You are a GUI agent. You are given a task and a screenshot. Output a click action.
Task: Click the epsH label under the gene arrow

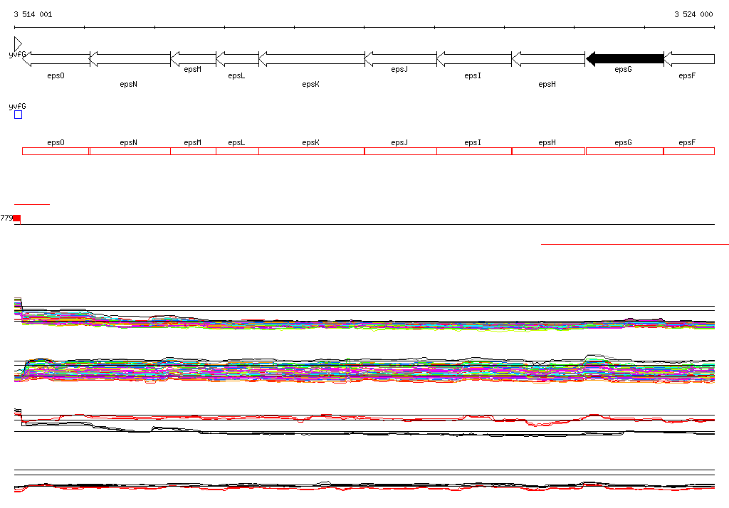547,84
